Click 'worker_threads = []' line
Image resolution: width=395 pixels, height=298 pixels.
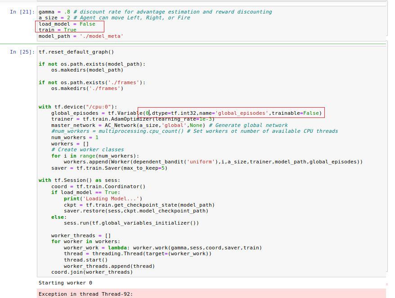81,236
